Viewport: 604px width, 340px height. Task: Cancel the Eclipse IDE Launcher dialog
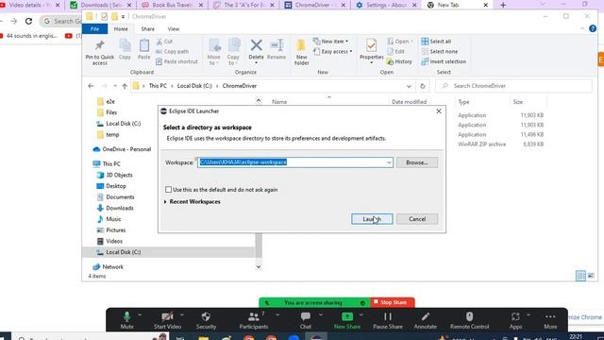pyautogui.click(x=417, y=219)
